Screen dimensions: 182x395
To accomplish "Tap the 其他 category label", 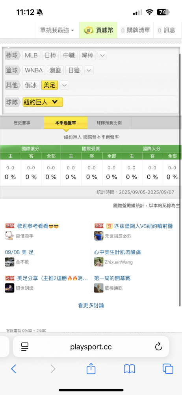I will 13,85.
